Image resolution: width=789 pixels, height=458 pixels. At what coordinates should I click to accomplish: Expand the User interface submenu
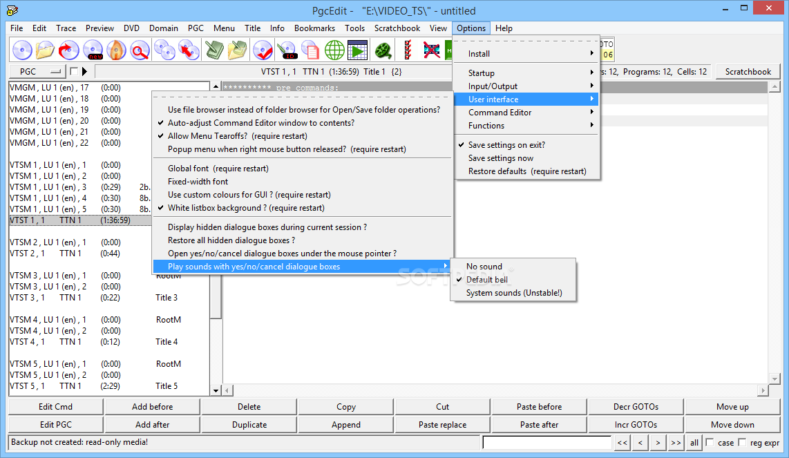pyautogui.click(x=527, y=99)
